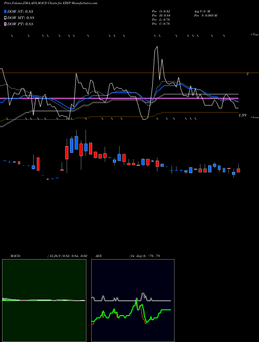259x342 pixels.
Task: Click the white DOW MT legend swatch
Action: (x=5, y=18)
